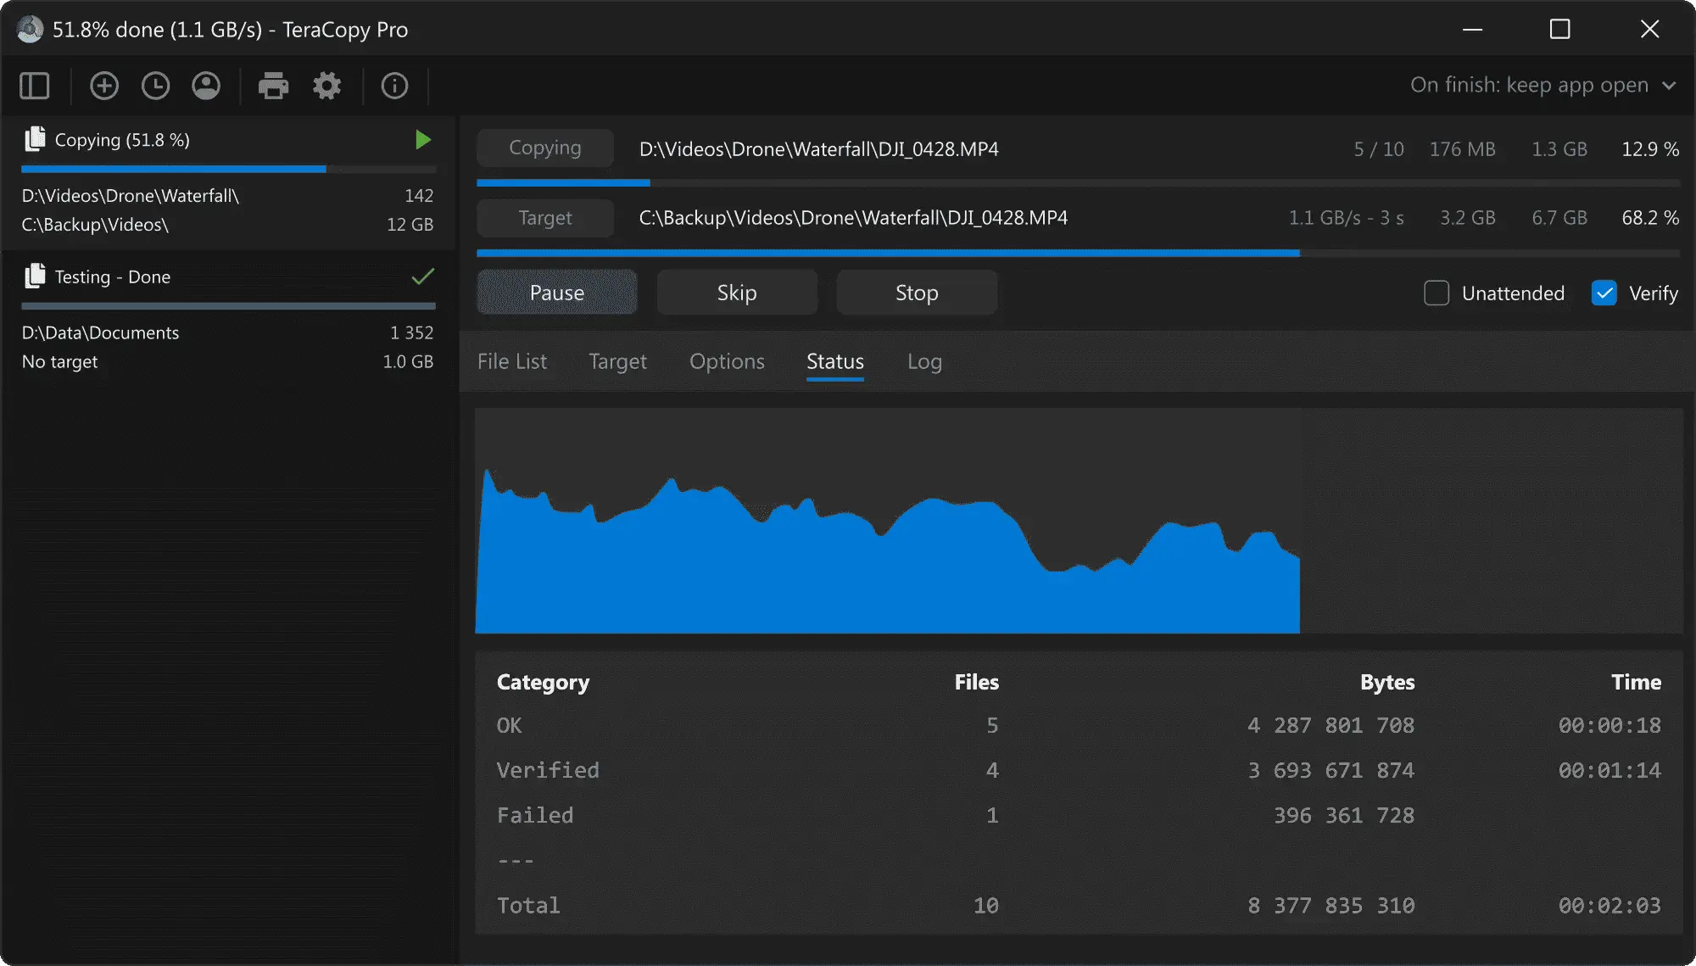1696x966 pixels.
Task: Select D:\Data\Documents job entry
Action: (100, 332)
